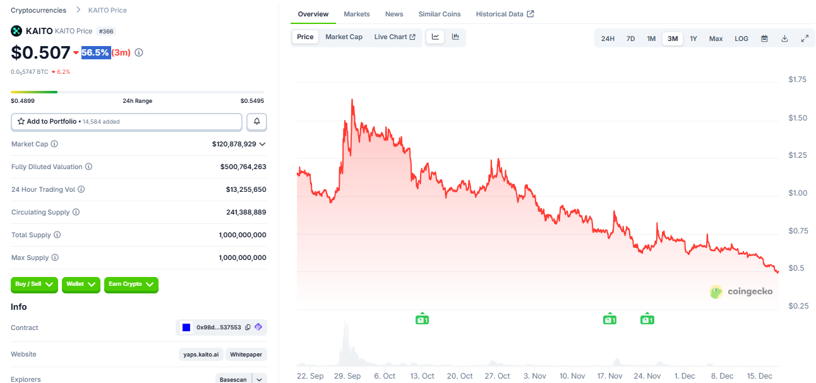
Task: Click the info icon beside Market Cap
Action: (54, 144)
